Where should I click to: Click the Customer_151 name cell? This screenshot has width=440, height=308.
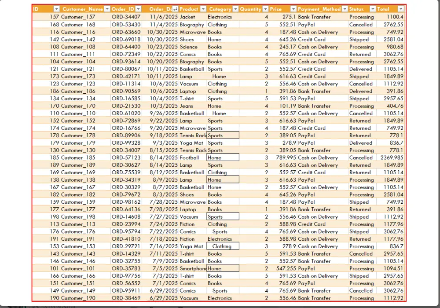tap(85, 283)
